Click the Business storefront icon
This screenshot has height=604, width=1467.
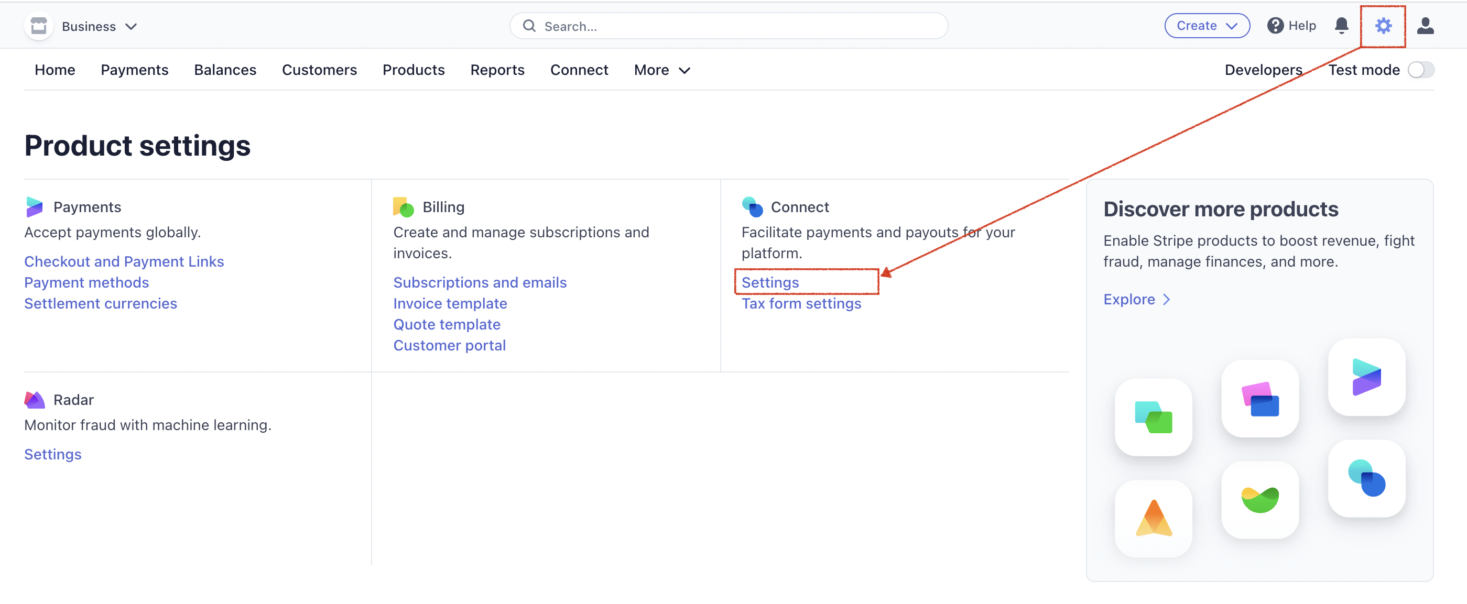39,26
